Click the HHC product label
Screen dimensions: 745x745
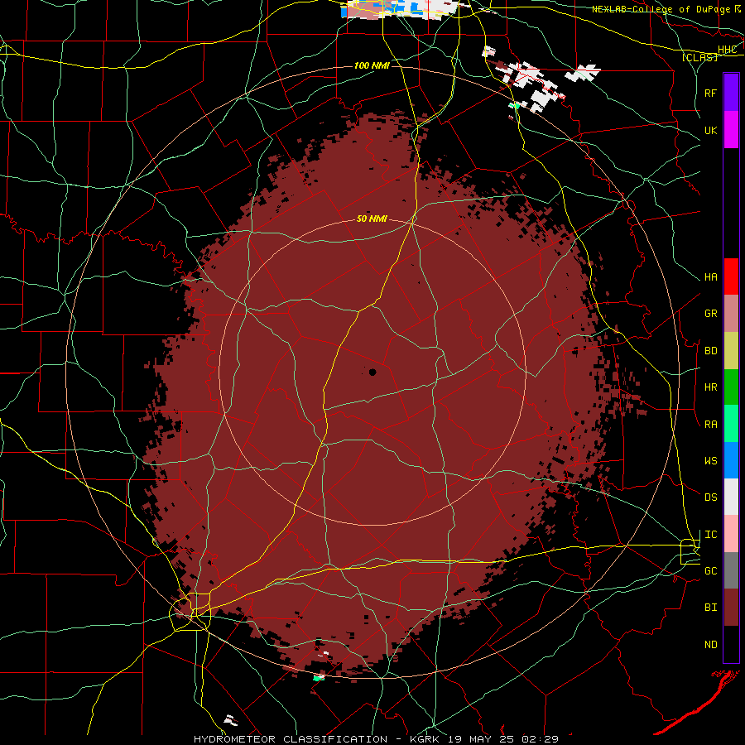point(727,50)
